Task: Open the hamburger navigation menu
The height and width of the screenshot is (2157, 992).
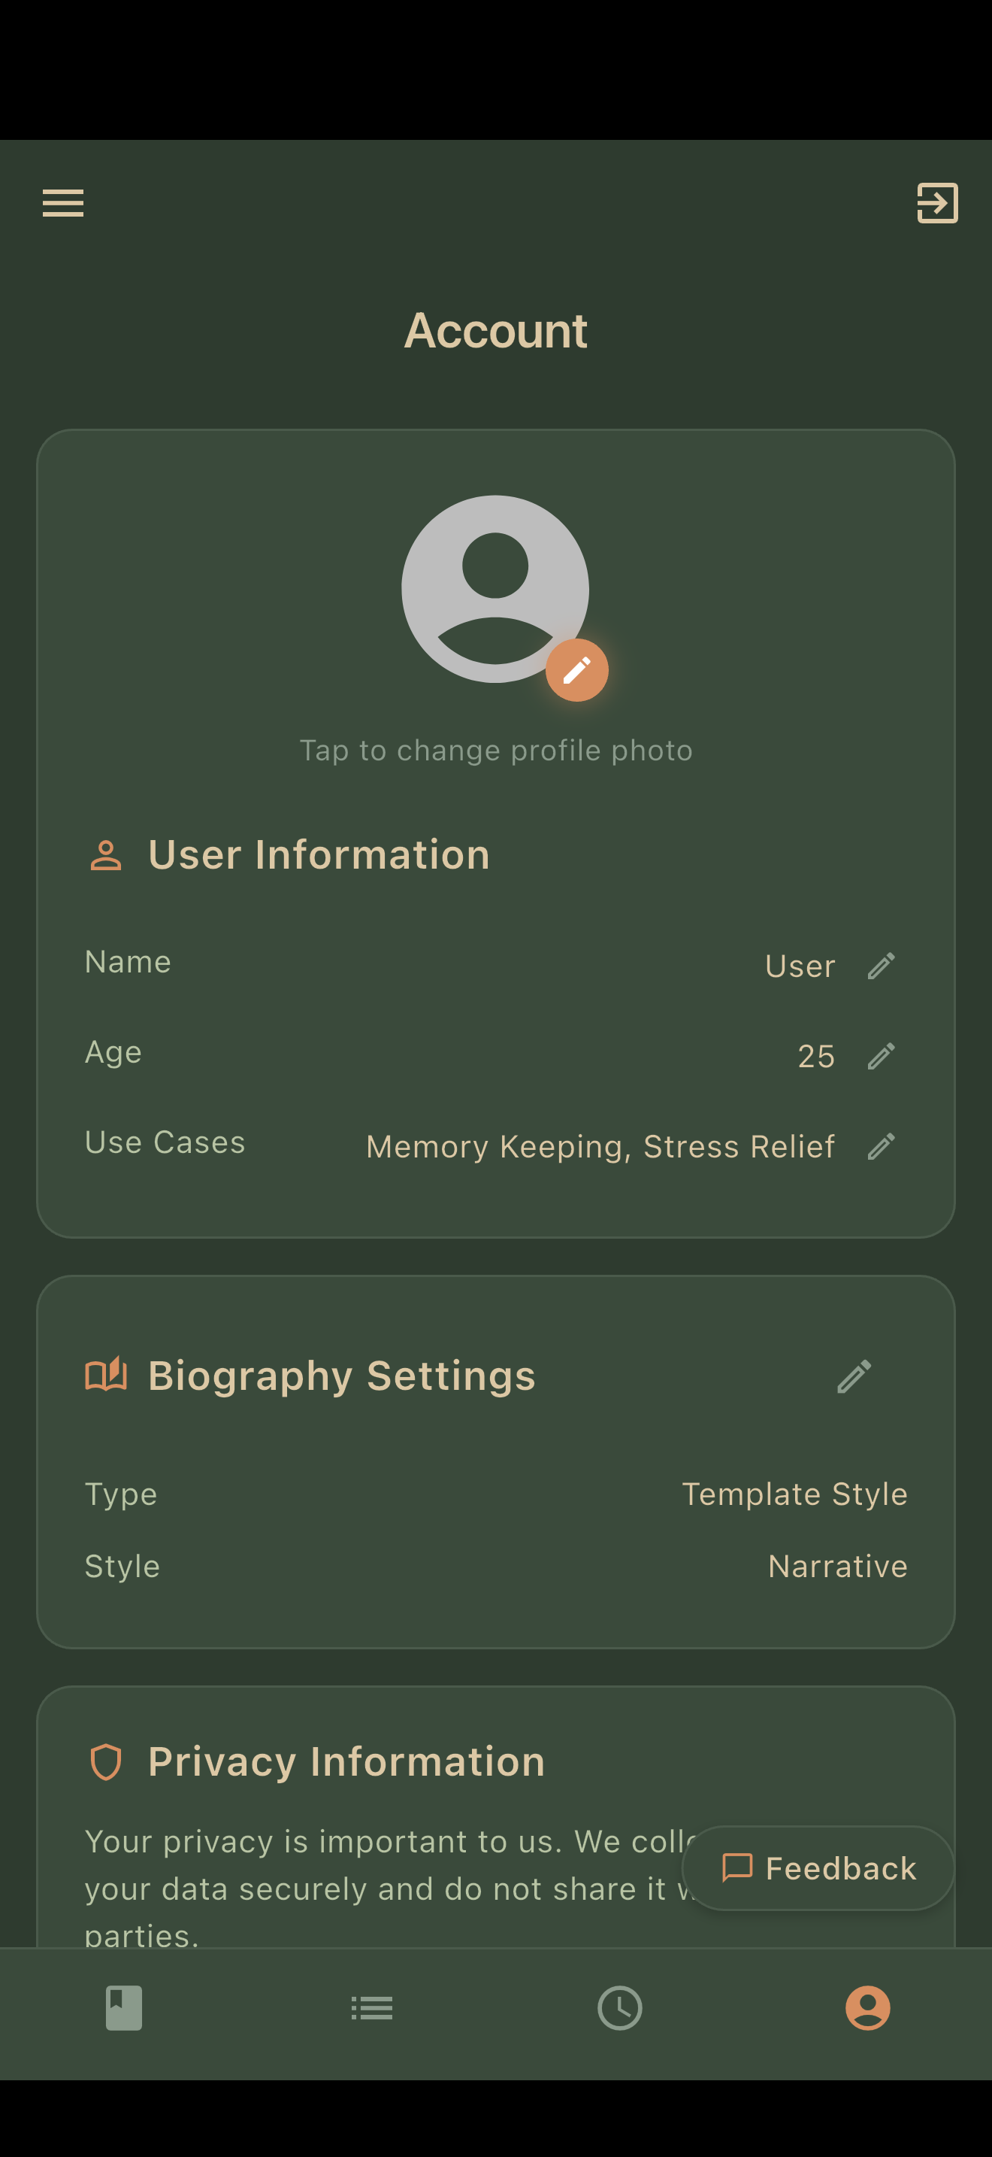Action: pos(62,202)
